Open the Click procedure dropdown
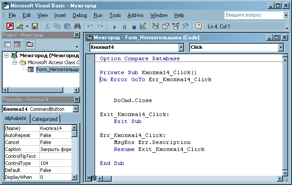The height and width of the screenshot is (185, 292). (x=281, y=48)
